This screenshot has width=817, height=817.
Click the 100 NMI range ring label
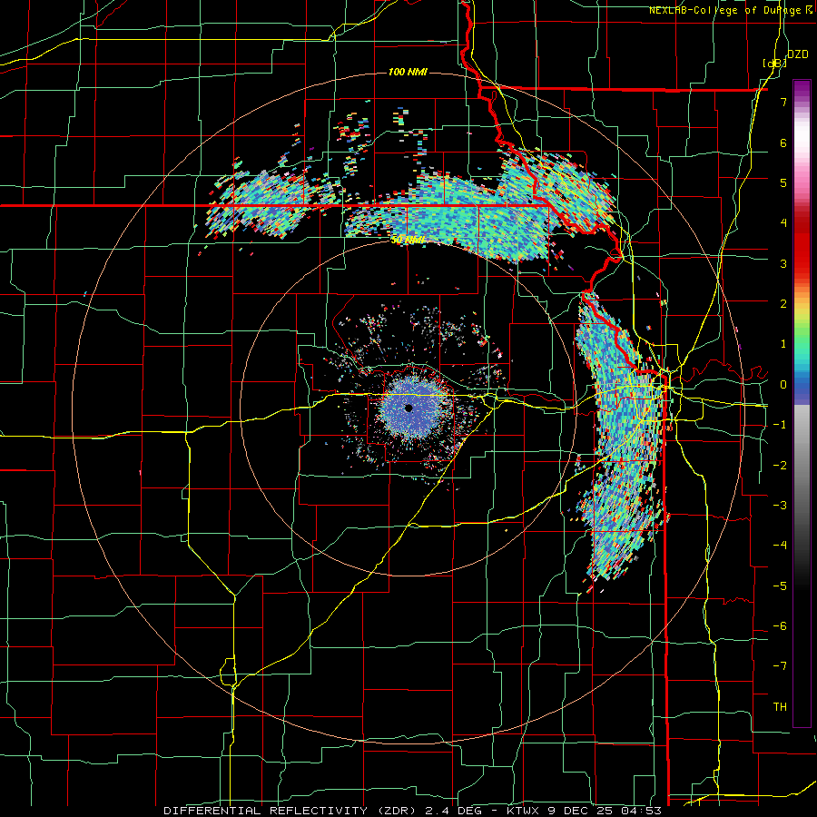pos(408,72)
